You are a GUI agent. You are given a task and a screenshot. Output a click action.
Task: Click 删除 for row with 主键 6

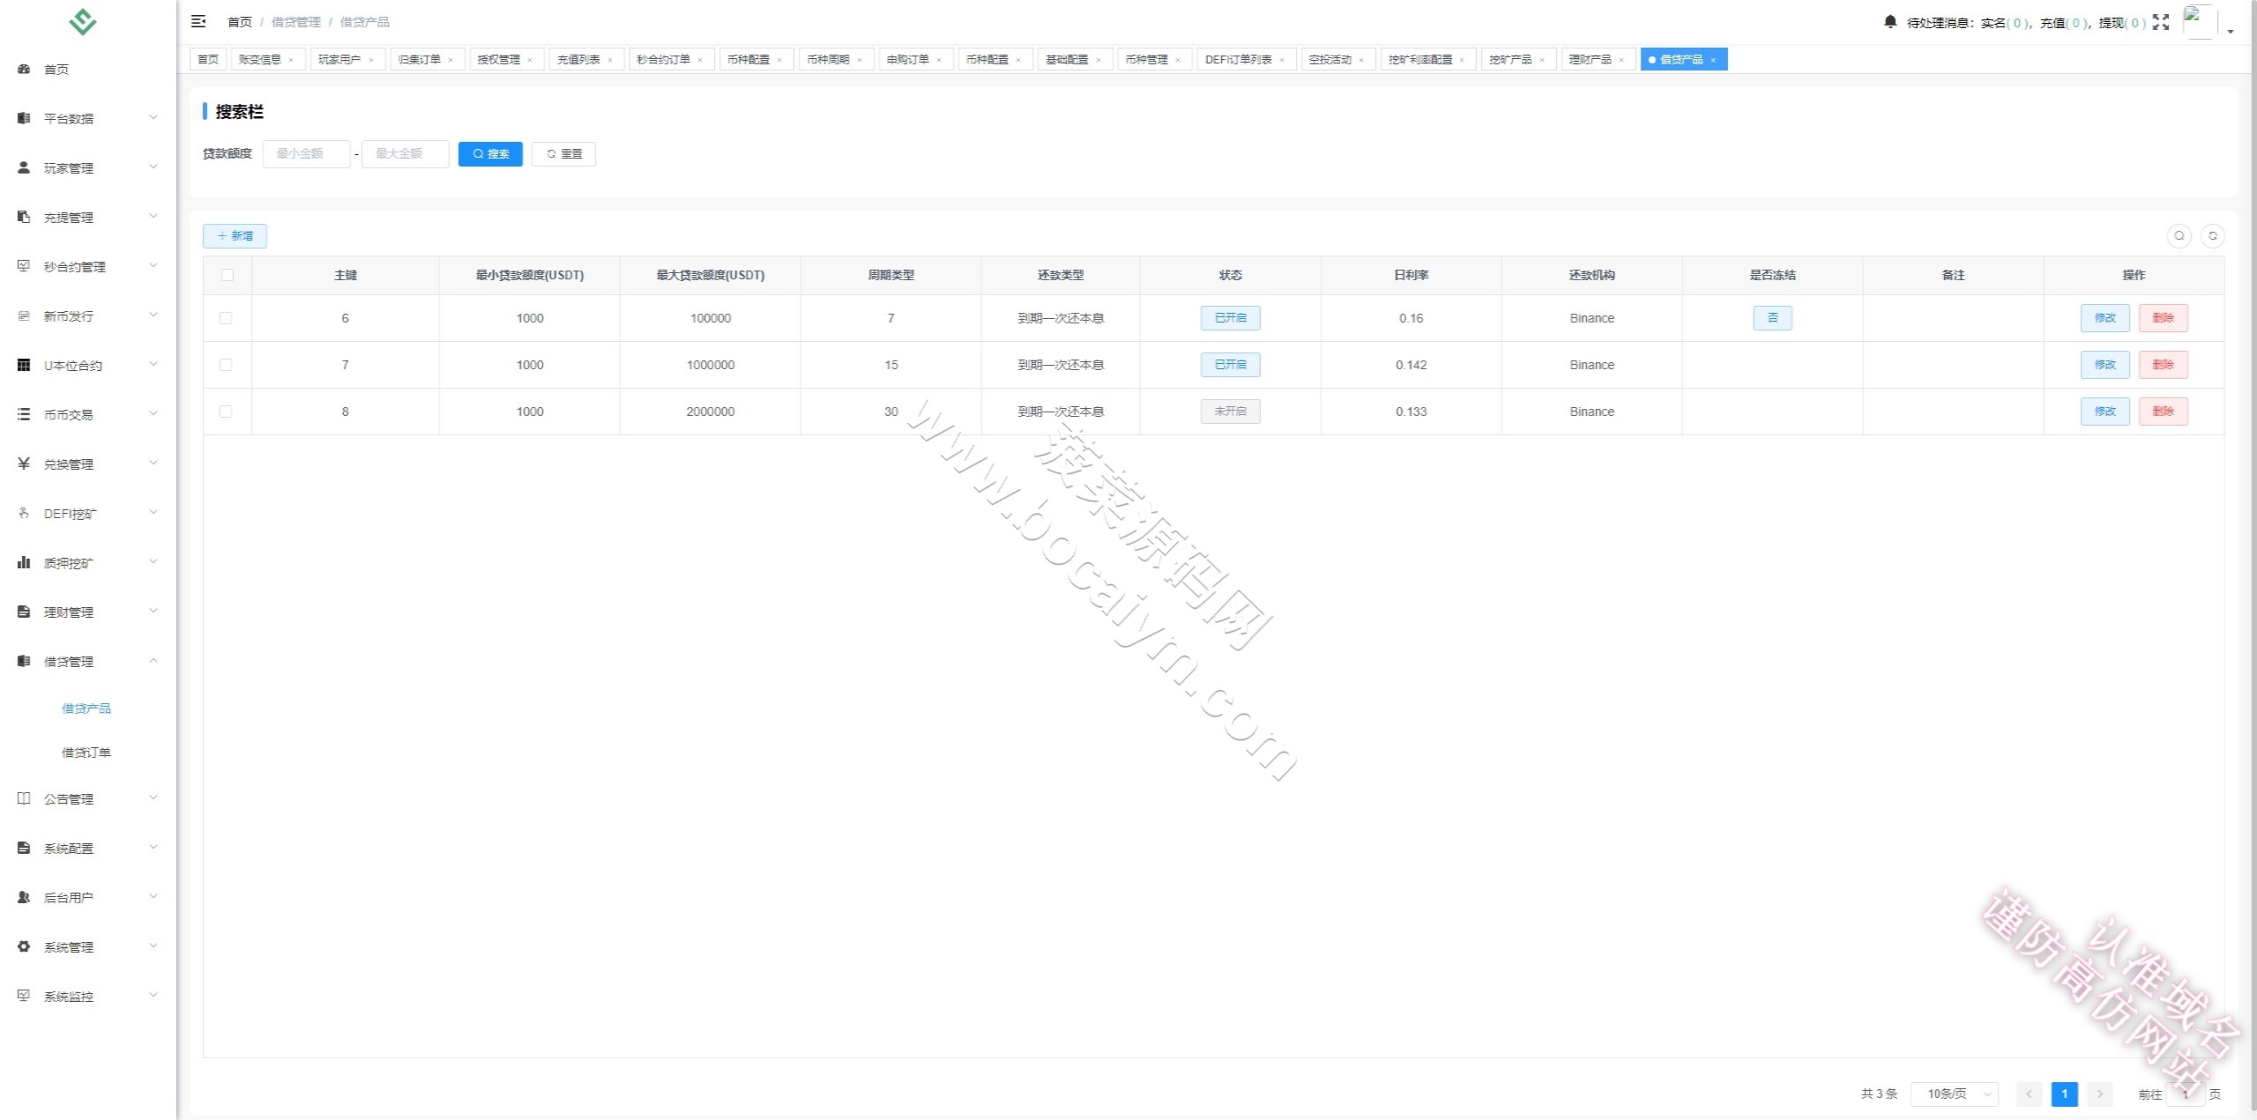pos(2163,318)
